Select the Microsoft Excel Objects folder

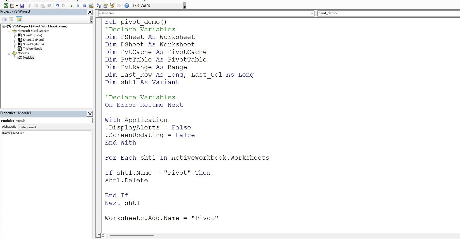(x=33, y=31)
